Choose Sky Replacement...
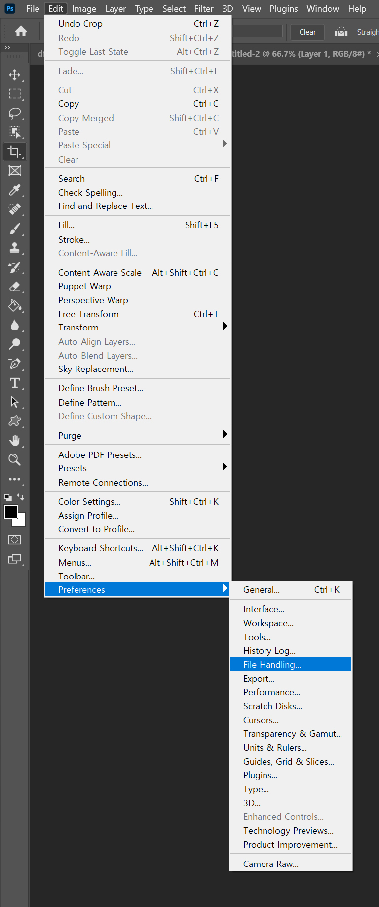The image size is (379, 907). 138,369
